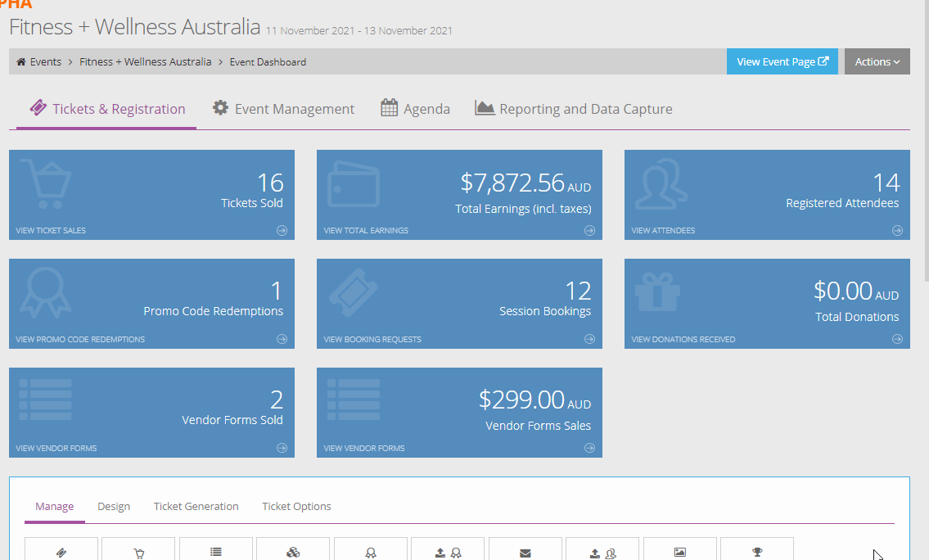This screenshot has height=560, width=929.
Task: Click the wallet graphic on Total Earnings card
Action: pos(354,184)
